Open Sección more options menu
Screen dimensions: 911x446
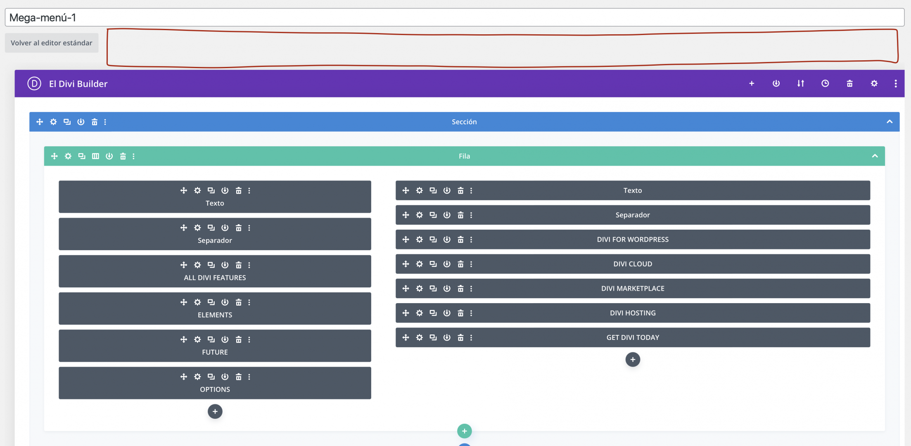point(105,122)
